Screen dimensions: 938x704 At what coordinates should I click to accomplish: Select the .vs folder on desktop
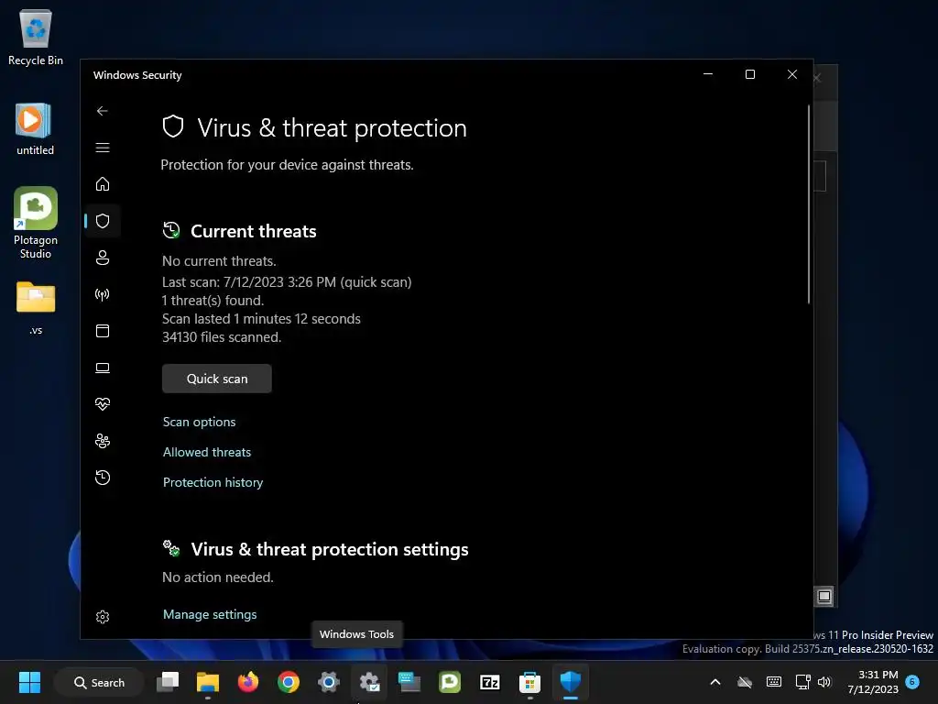click(x=36, y=308)
